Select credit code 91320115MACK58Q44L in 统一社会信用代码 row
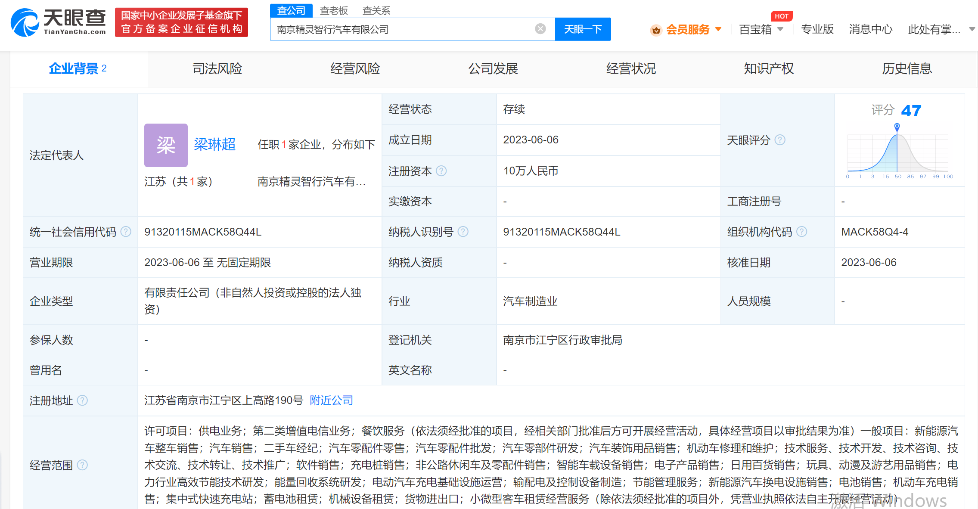This screenshot has height=509, width=978. click(x=203, y=232)
